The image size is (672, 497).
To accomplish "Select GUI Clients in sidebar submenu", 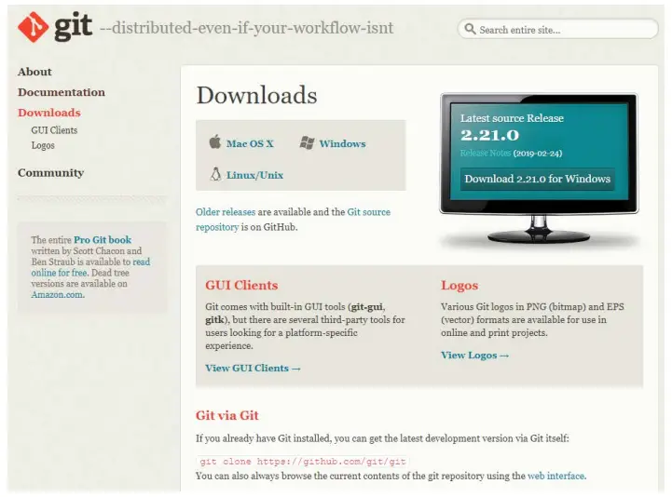I will pyautogui.click(x=54, y=130).
